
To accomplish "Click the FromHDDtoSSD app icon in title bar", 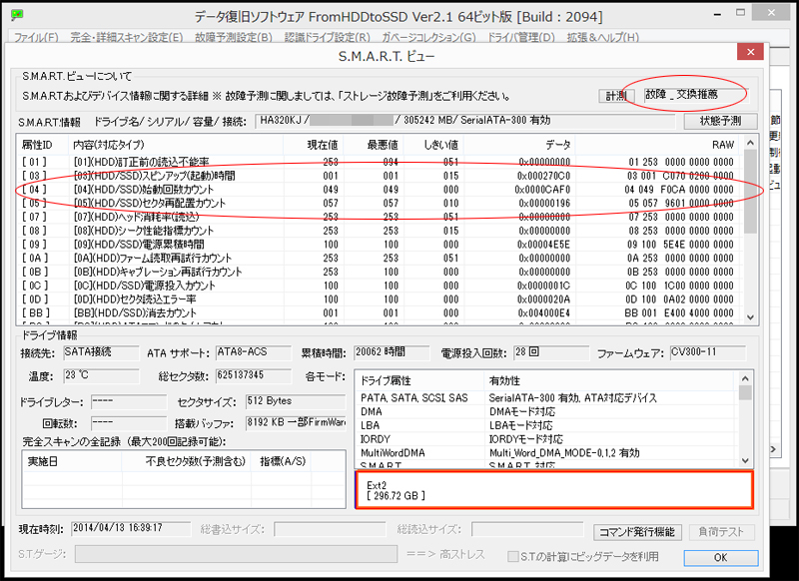I will 17,15.
